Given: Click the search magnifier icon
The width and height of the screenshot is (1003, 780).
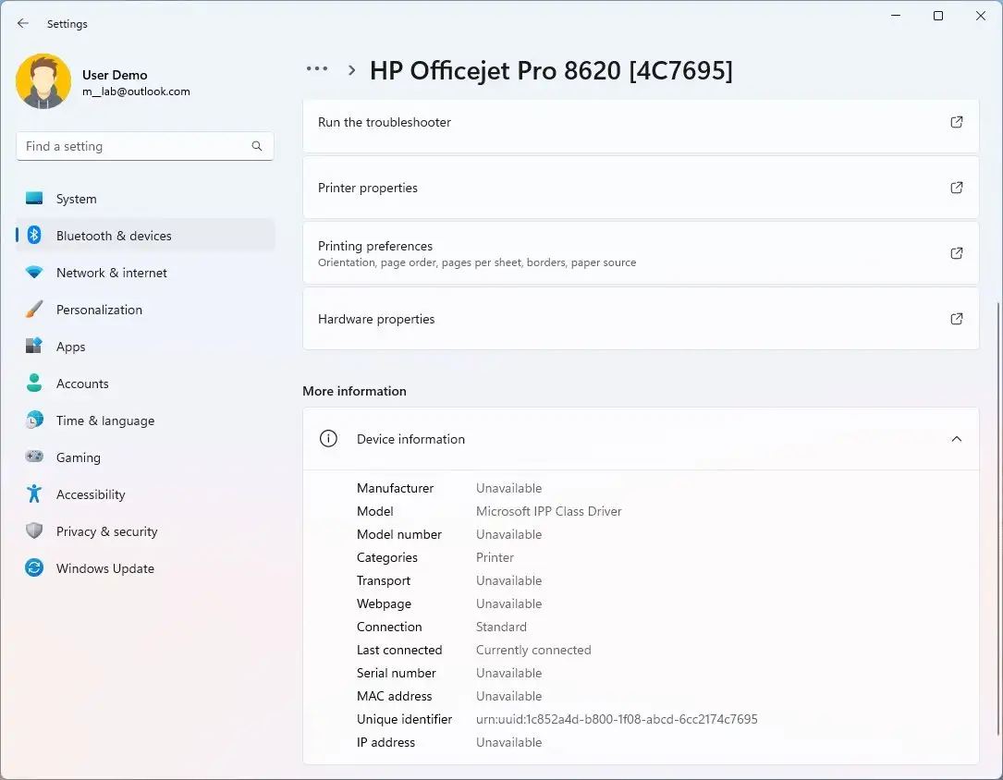Looking at the screenshot, I should click(x=257, y=146).
